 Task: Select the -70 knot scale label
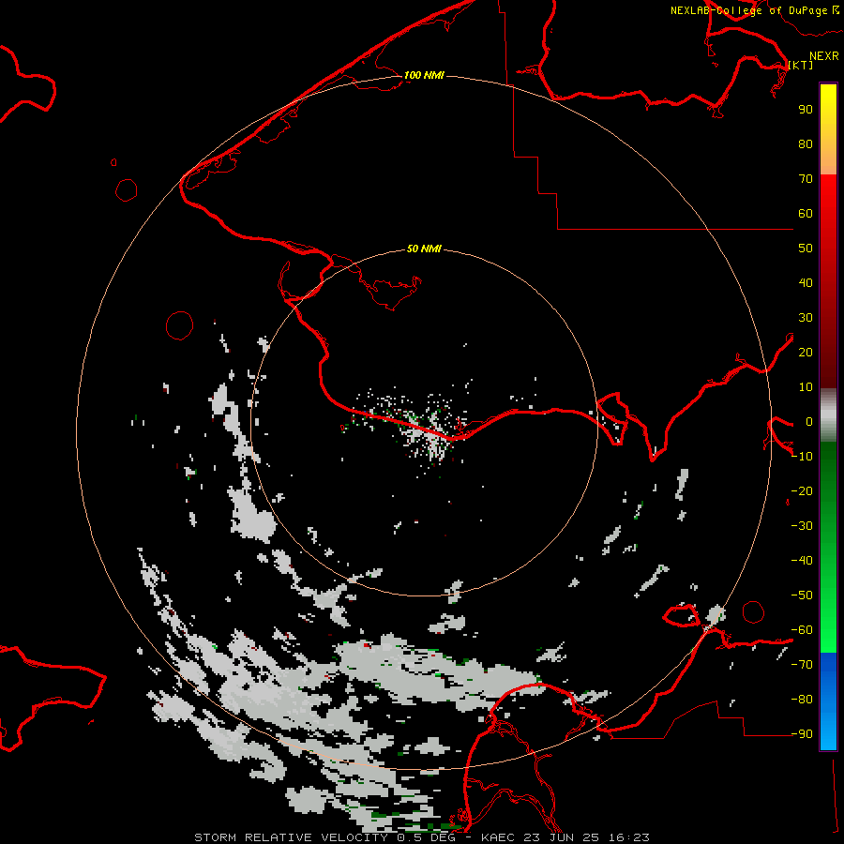pos(802,665)
